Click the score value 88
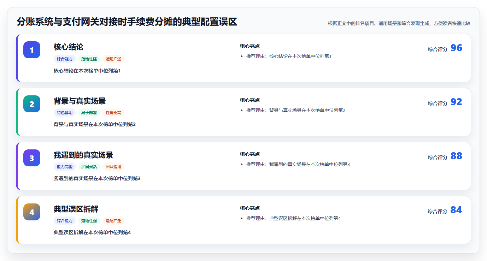The image size is (487, 261). [x=456, y=156]
